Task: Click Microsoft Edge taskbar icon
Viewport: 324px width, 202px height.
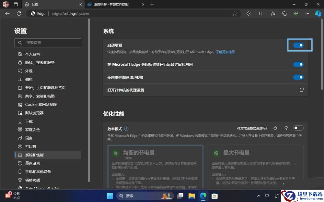Action: 203,196
